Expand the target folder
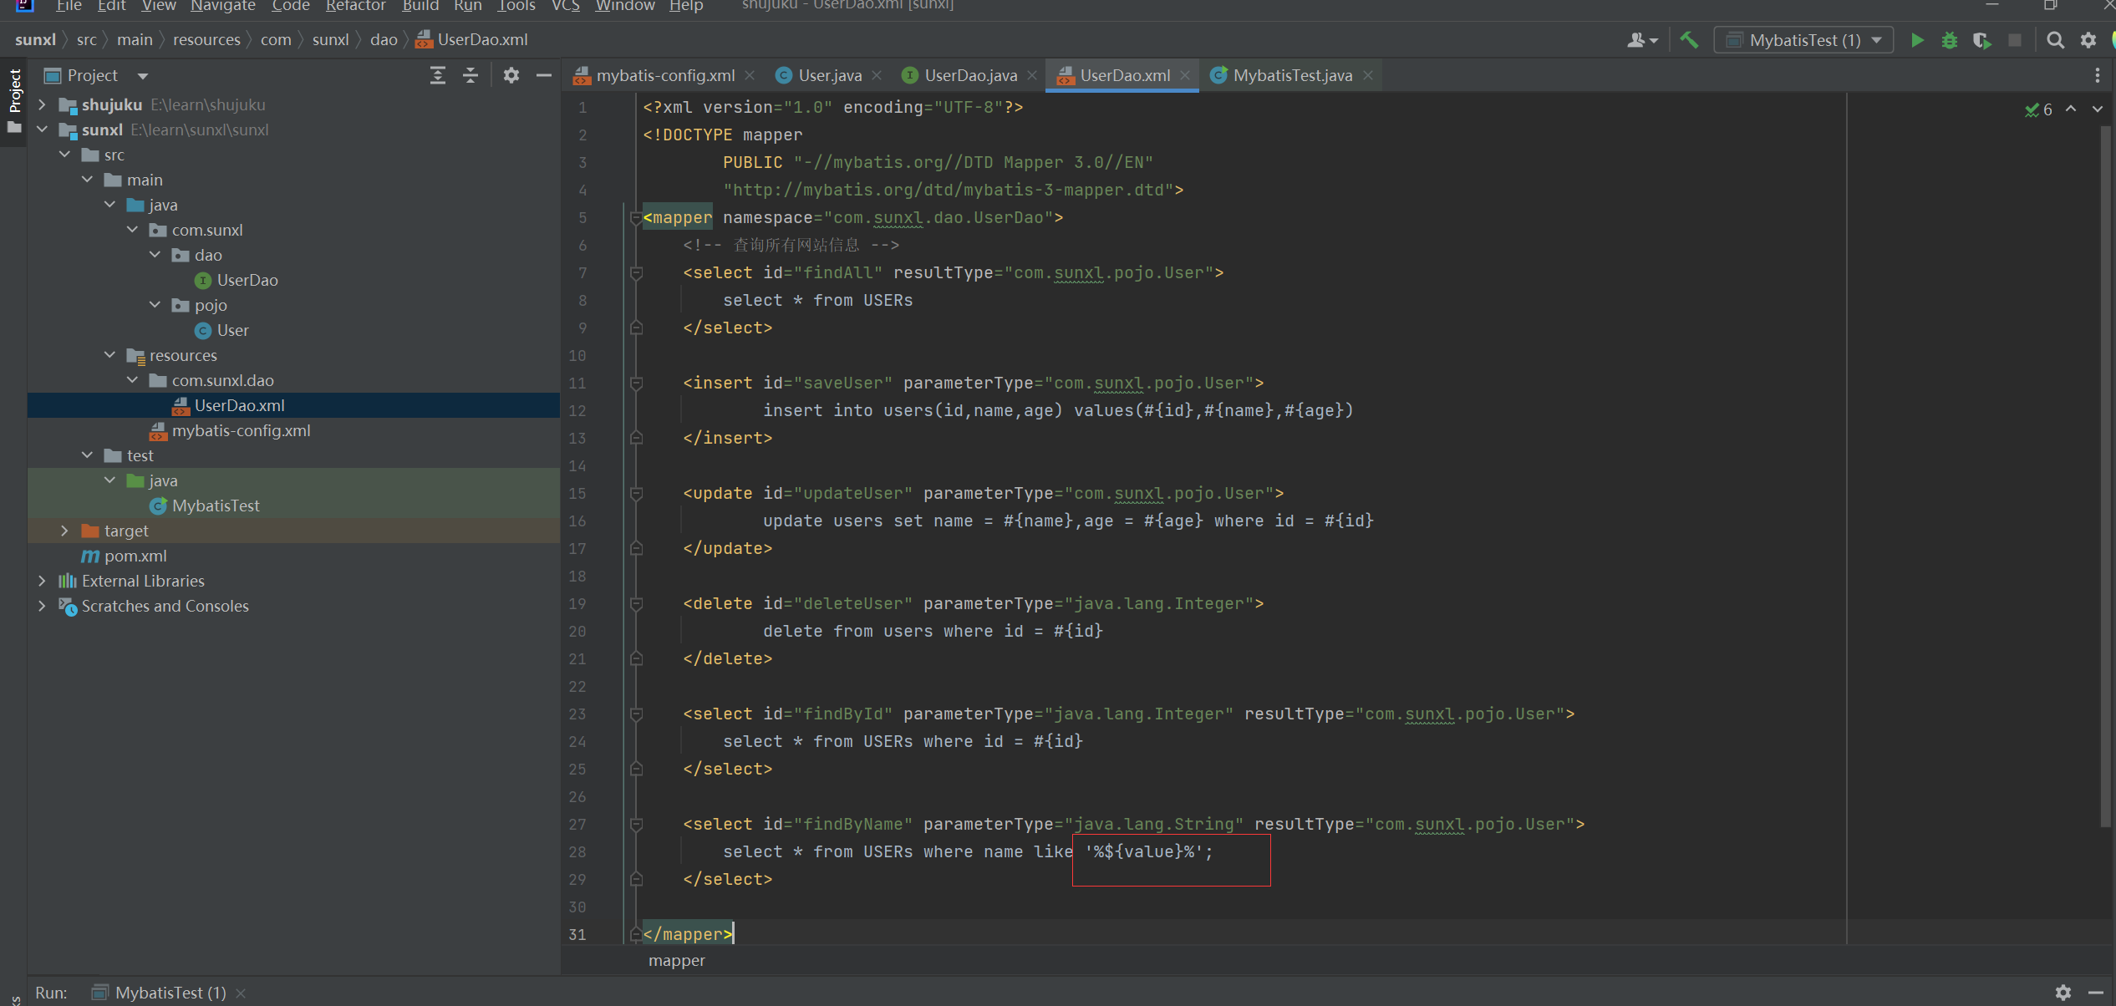The width and height of the screenshot is (2116, 1006). pyautogui.click(x=64, y=531)
